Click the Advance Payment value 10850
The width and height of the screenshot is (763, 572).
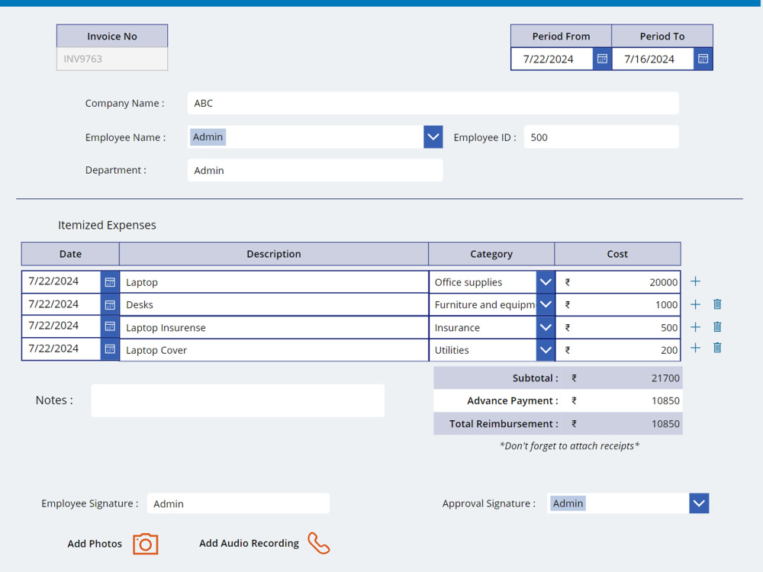[665, 401]
